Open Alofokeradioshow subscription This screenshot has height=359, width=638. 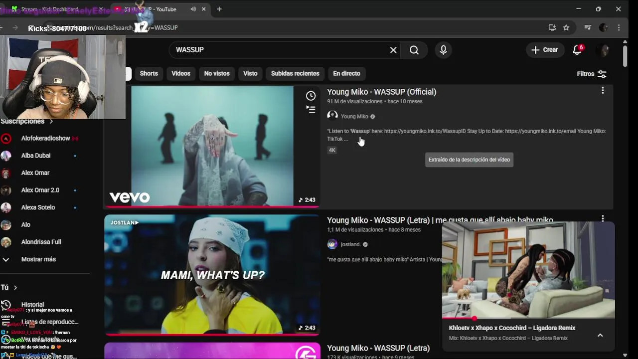point(45,138)
